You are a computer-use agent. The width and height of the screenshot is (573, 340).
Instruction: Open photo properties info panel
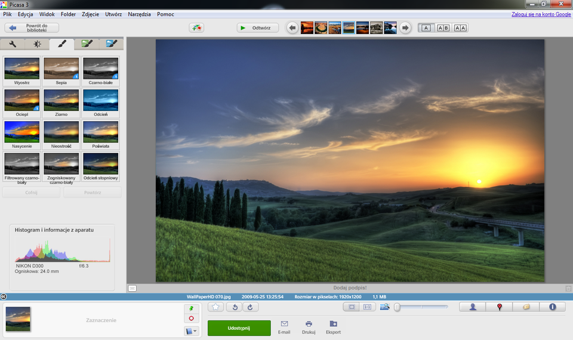tap(552, 307)
